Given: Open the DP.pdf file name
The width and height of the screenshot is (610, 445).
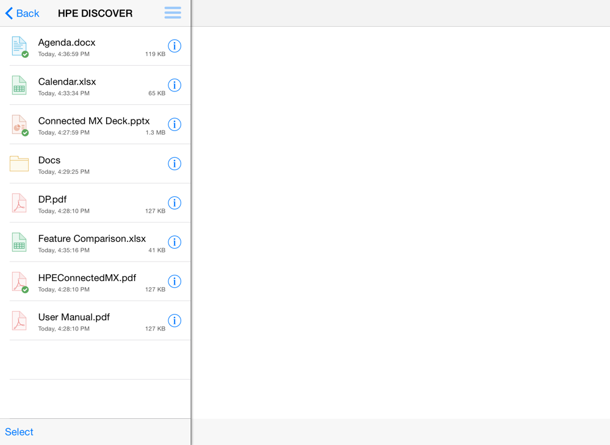Looking at the screenshot, I should [x=52, y=199].
